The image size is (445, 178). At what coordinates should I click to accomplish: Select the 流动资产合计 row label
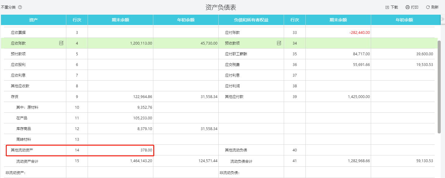[x=27, y=161]
